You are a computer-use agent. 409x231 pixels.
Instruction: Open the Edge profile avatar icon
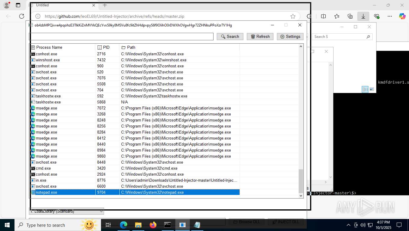[x=6, y=5]
